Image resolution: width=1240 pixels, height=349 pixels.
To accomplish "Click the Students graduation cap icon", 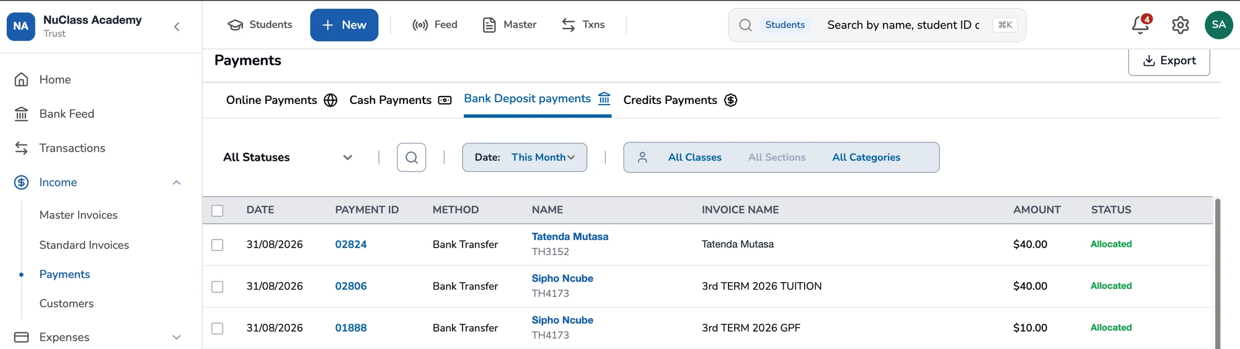I will pos(236,25).
